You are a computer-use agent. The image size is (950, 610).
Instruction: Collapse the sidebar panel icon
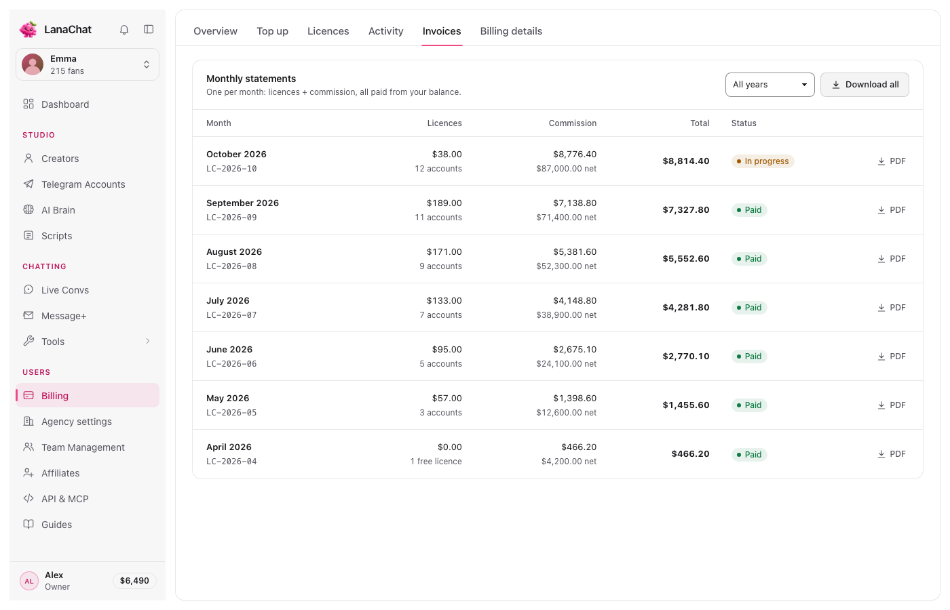pyautogui.click(x=149, y=29)
